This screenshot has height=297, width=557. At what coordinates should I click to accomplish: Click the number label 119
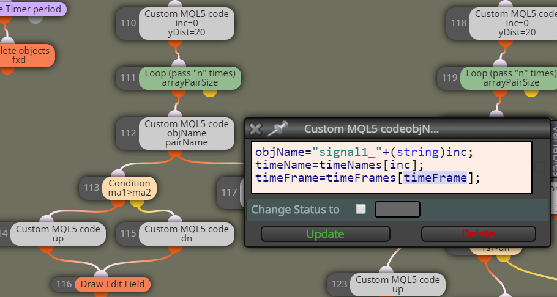click(x=449, y=78)
